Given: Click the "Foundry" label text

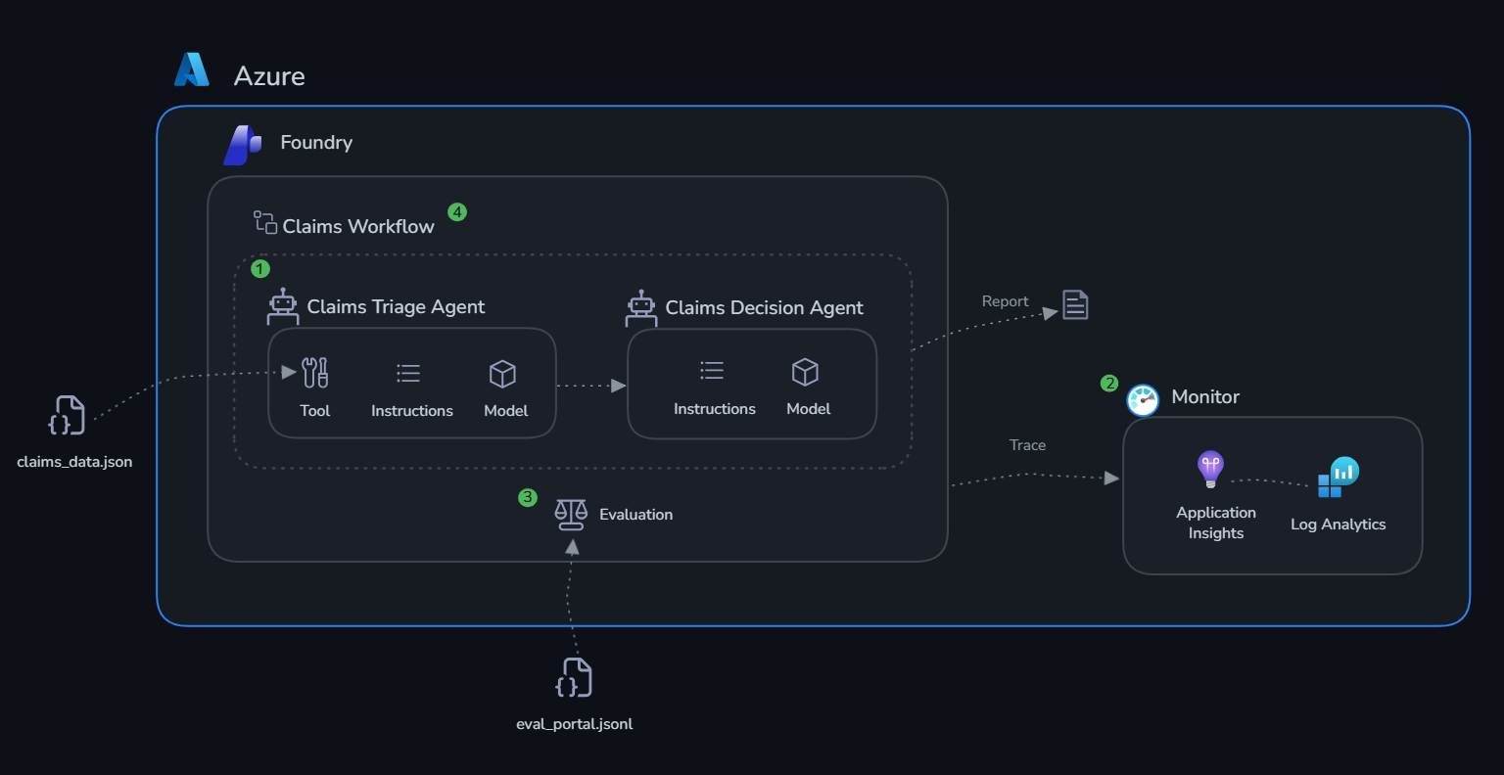Looking at the screenshot, I should 316,143.
